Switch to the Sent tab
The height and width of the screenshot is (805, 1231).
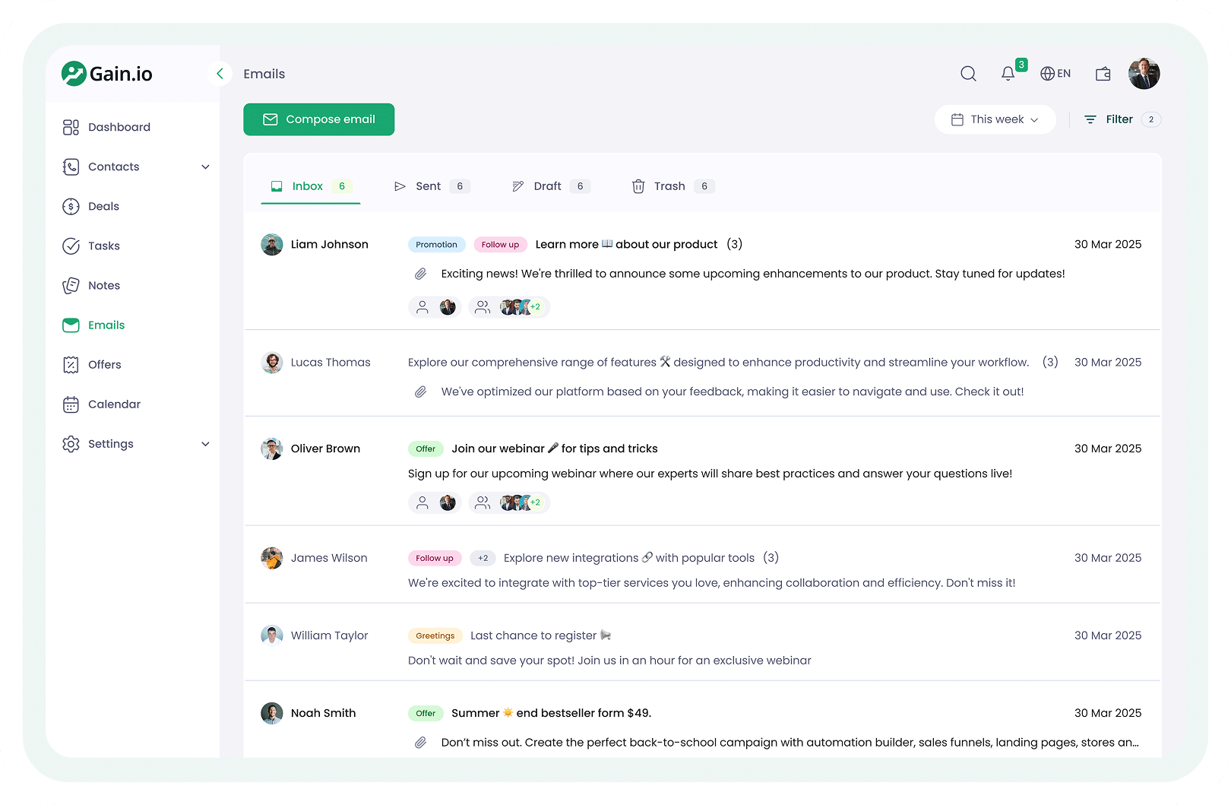click(432, 186)
